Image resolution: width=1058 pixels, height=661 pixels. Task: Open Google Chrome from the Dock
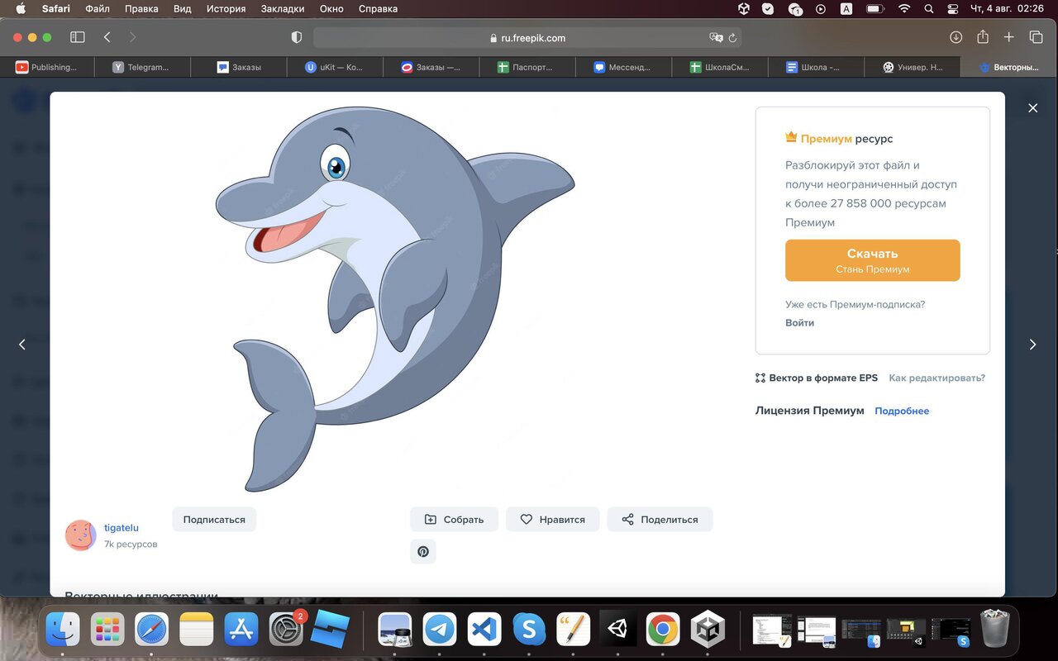663,630
